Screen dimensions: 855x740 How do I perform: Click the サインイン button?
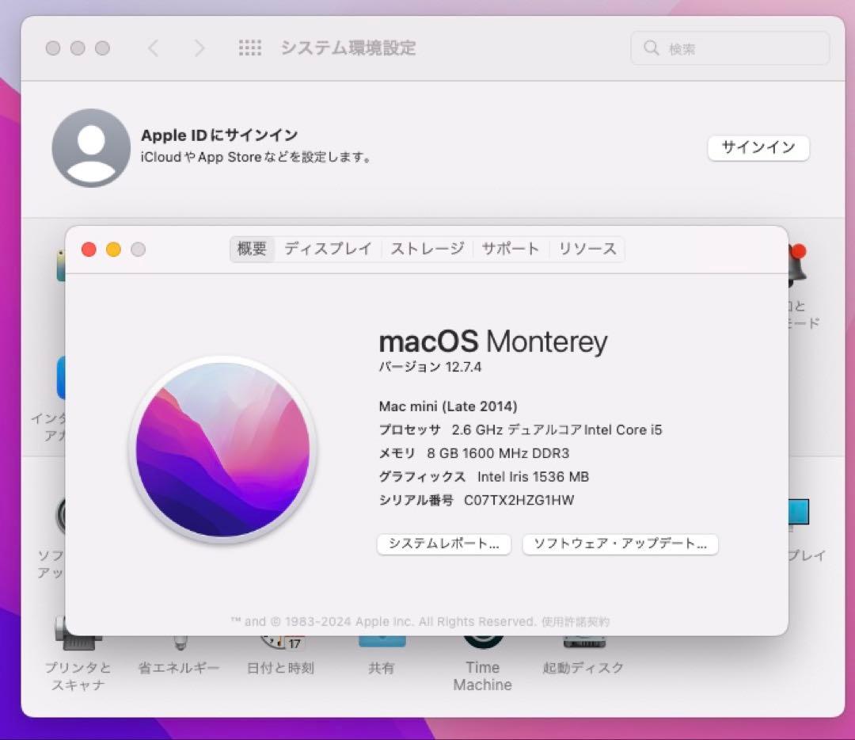758,147
